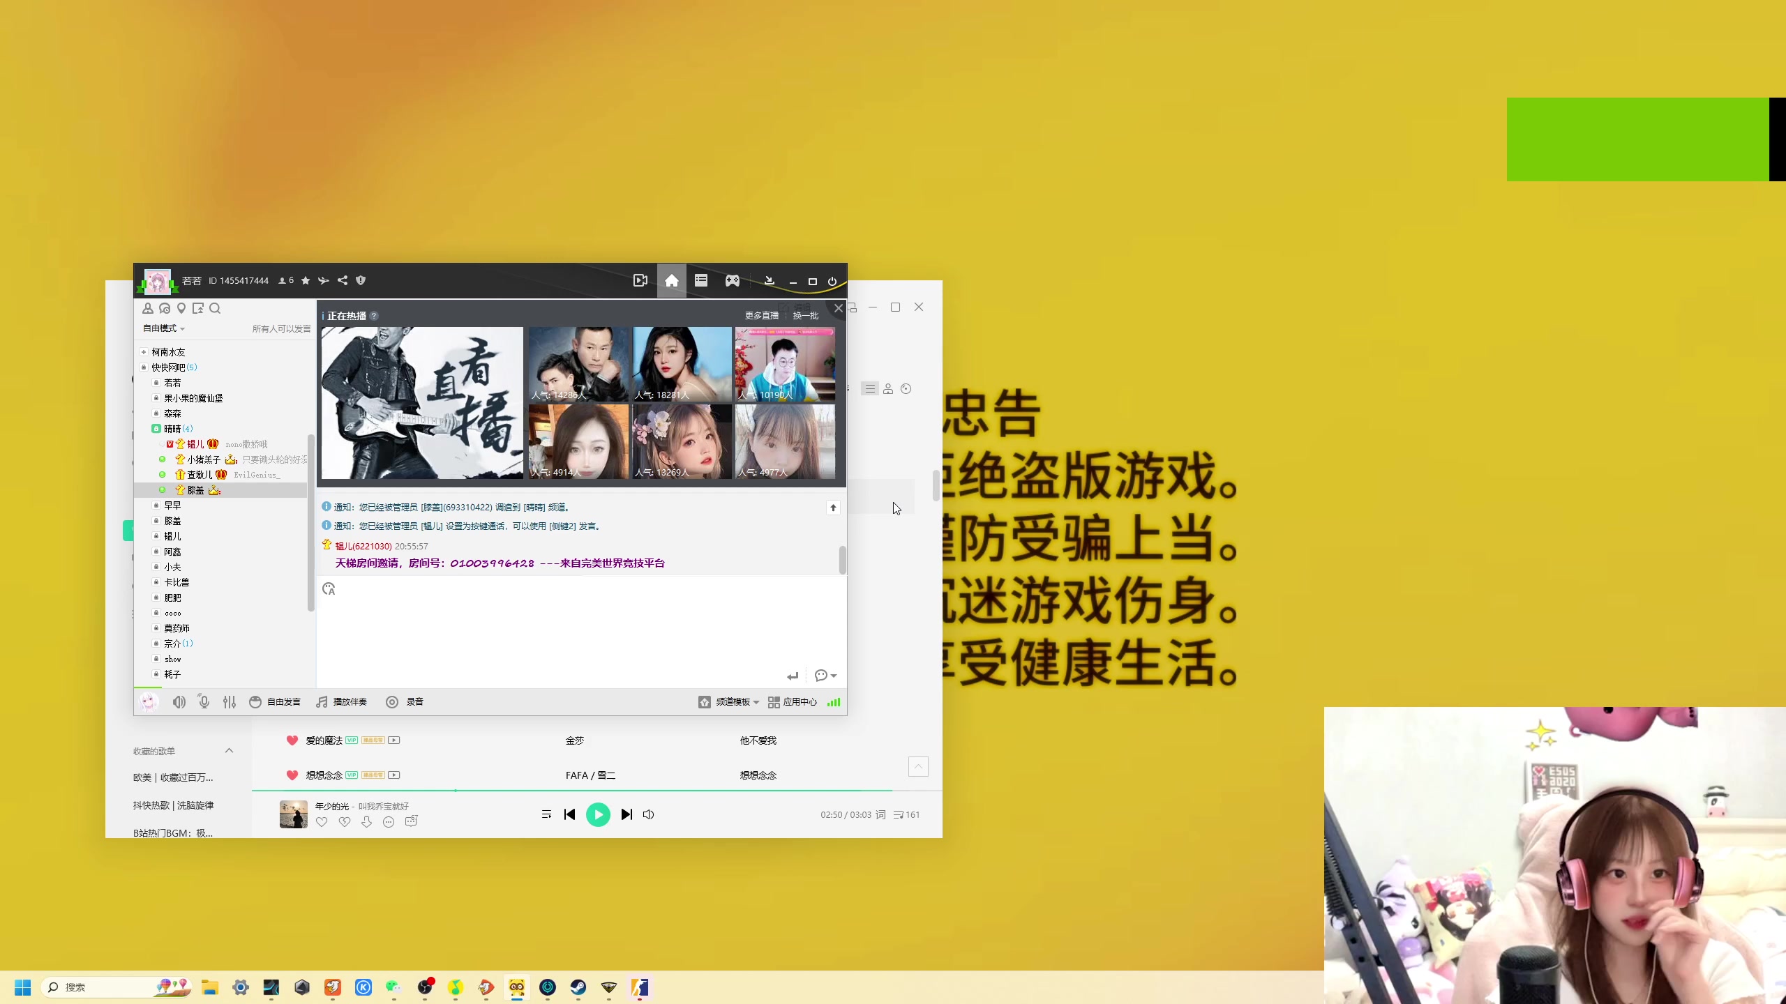
Task: Click the airplane icon in YY header
Action: point(324,280)
